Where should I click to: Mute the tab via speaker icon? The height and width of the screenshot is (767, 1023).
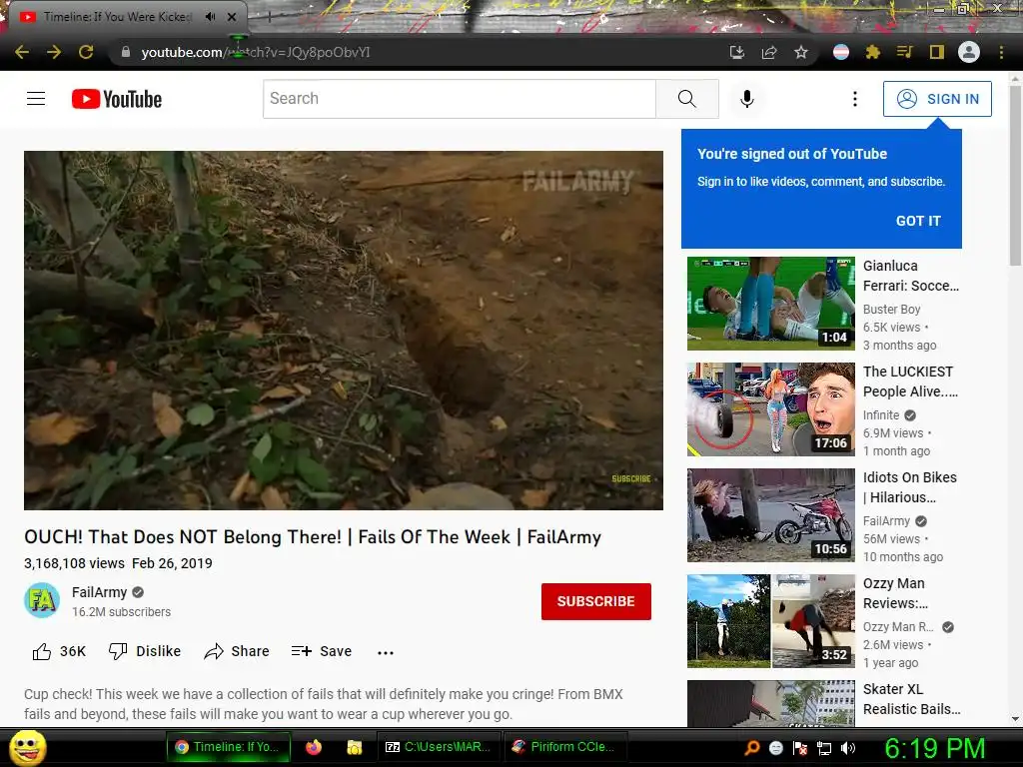tap(210, 17)
